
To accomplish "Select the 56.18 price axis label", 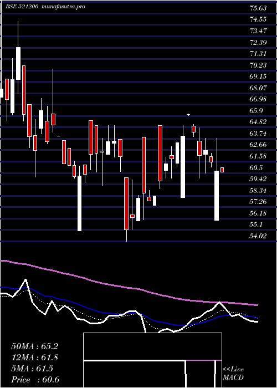I will click(x=258, y=213).
